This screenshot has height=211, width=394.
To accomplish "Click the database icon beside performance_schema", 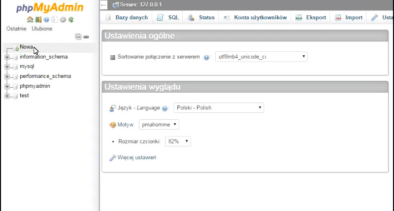I will pyautogui.click(x=15, y=76).
